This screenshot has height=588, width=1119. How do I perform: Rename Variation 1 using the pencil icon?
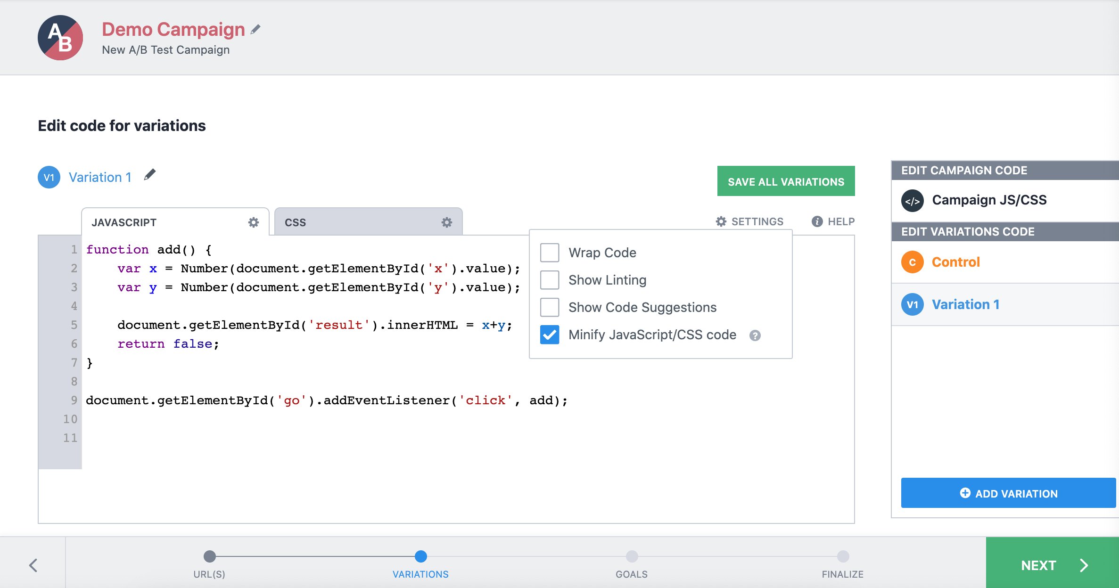pos(150,175)
